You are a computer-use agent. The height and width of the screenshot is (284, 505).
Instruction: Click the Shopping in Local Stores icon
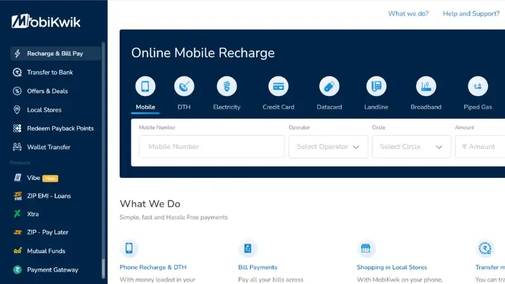[x=366, y=248]
